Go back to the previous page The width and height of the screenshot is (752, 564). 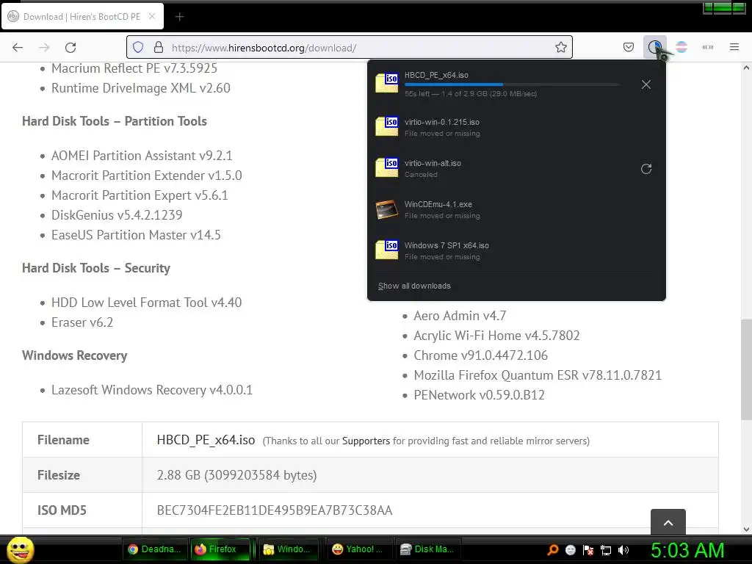pyautogui.click(x=18, y=48)
